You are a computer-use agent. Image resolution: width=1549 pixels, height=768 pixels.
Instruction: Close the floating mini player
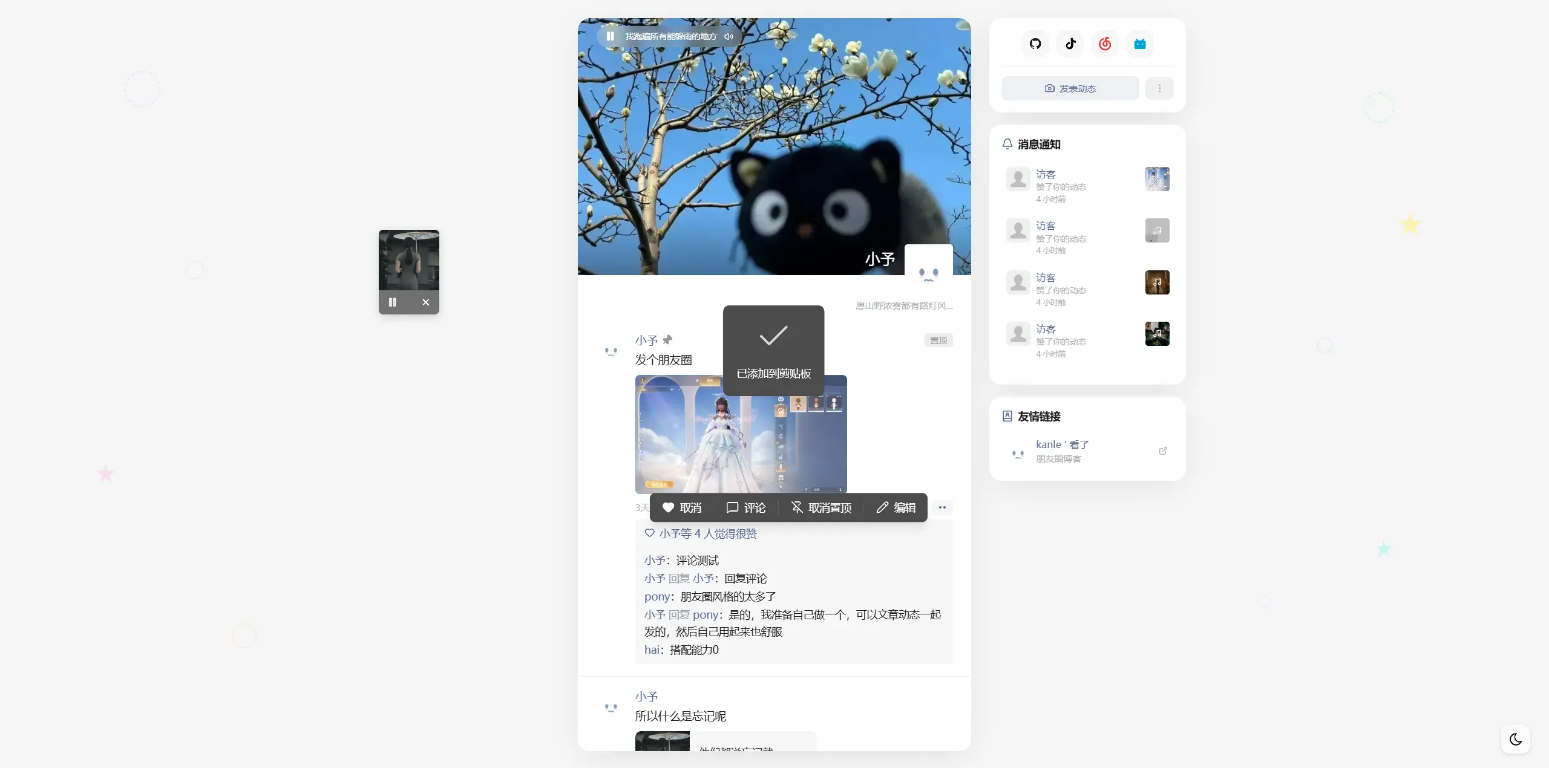coord(425,302)
